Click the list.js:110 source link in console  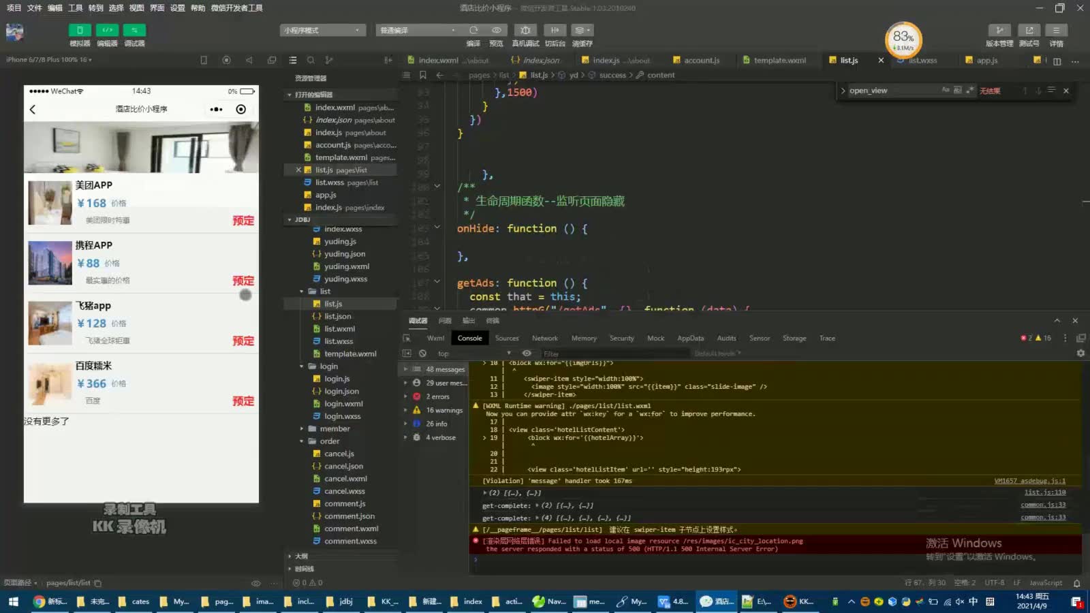pos(1045,492)
